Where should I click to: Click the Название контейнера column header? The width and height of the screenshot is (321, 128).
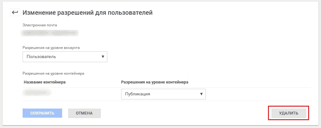click(x=45, y=82)
